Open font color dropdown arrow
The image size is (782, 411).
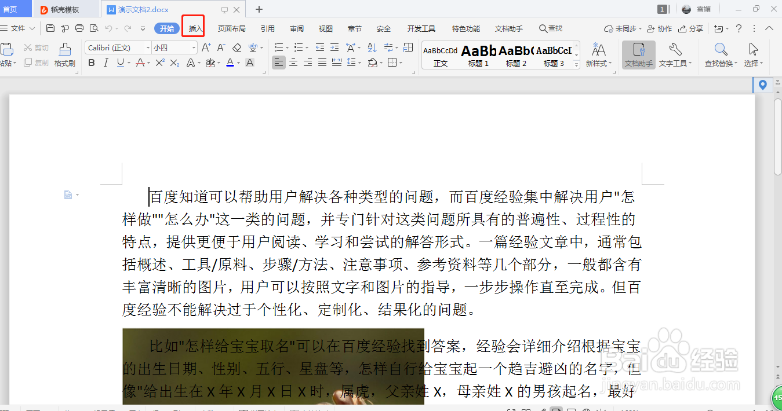click(239, 63)
